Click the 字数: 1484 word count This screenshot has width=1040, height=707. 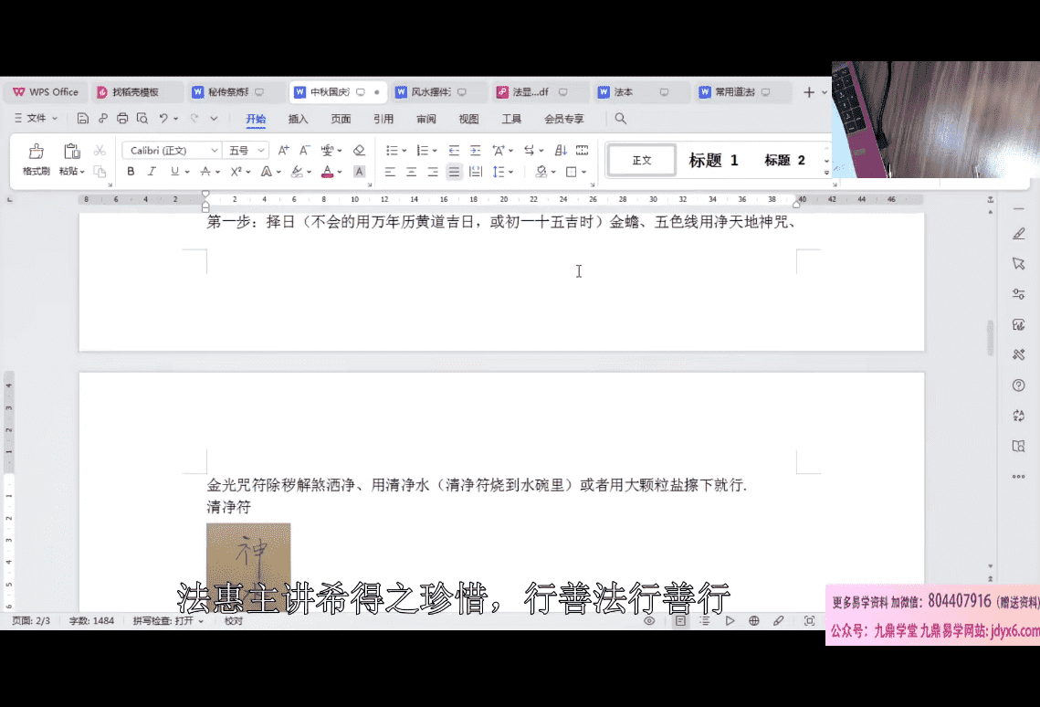[x=91, y=621]
